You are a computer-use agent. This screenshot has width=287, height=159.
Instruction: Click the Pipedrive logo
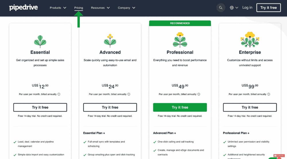[24, 8]
